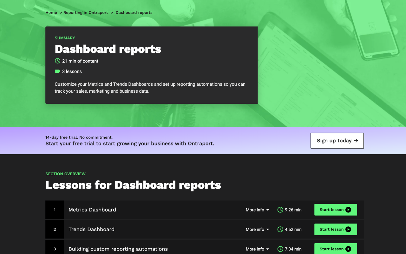Image resolution: width=406 pixels, height=254 pixels.
Task: Click Sign up today button
Action: tap(337, 141)
